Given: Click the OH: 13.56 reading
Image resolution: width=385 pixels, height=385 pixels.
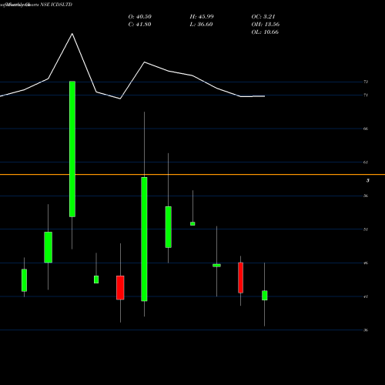Looking at the screenshot, I should pos(266,25).
